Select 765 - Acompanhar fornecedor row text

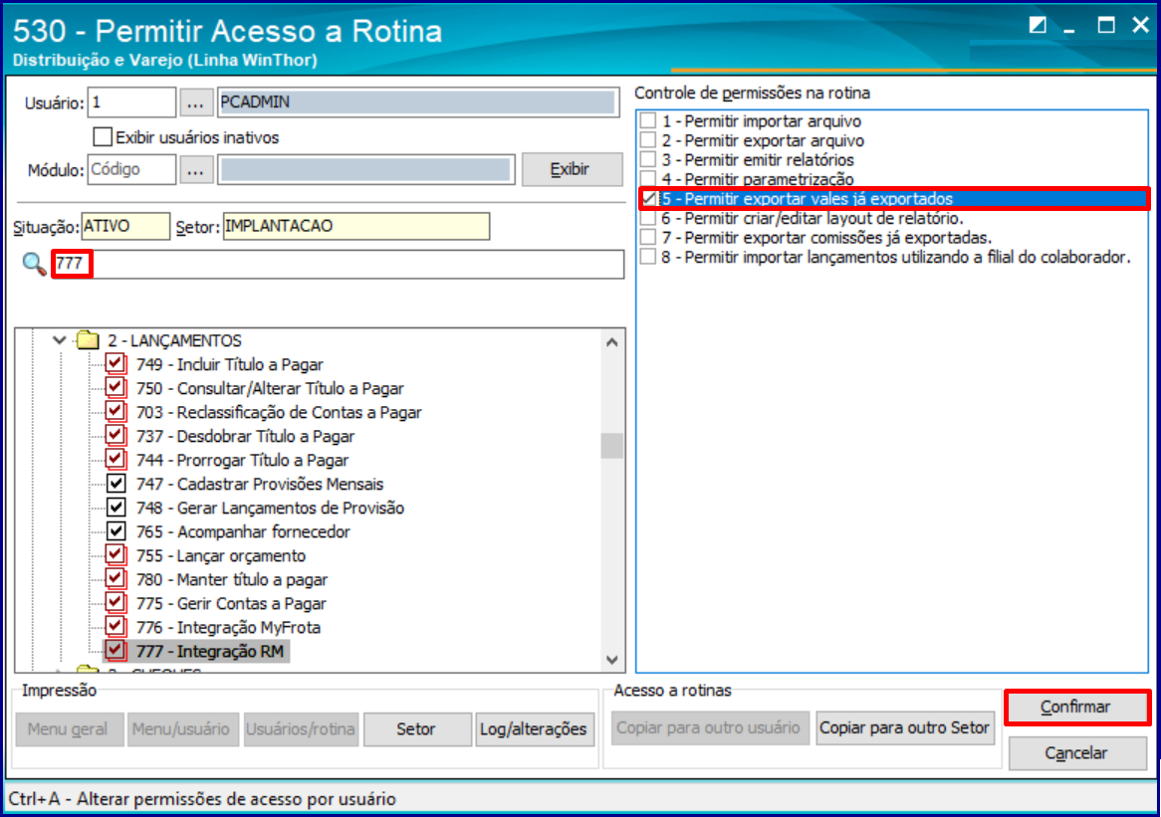pyautogui.click(x=243, y=531)
